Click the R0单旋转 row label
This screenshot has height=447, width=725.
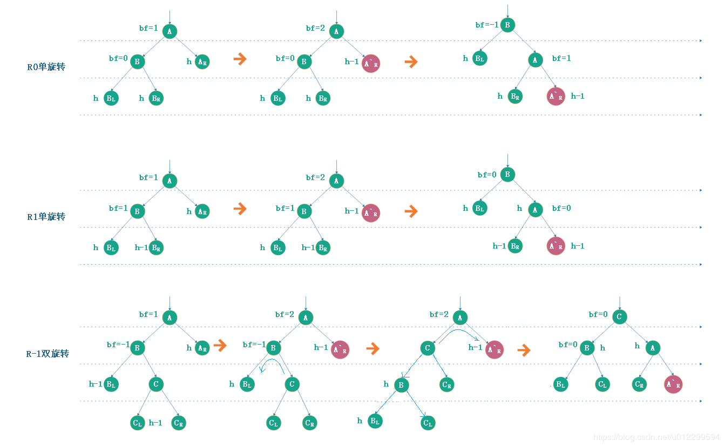pyautogui.click(x=46, y=67)
